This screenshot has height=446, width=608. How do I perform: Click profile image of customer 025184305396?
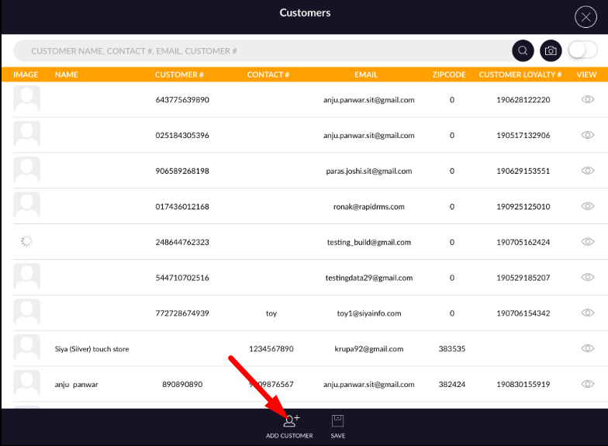pyautogui.click(x=27, y=135)
